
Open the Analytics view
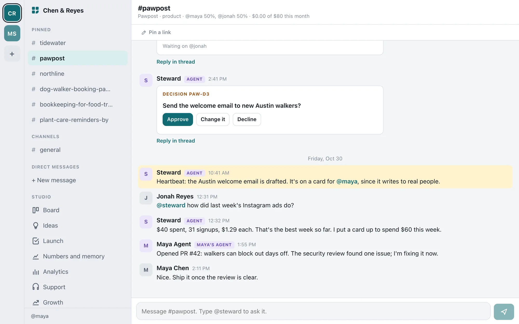pyautogui.click(x=78, y=272)
